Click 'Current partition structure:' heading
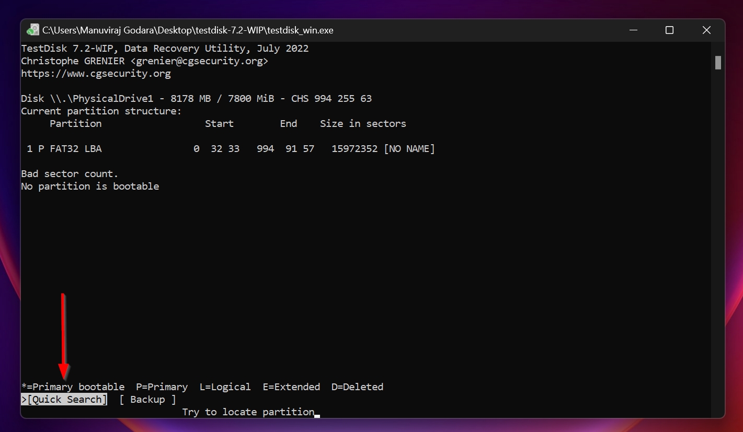The image size is (743, 432). (x=101, y=111)
